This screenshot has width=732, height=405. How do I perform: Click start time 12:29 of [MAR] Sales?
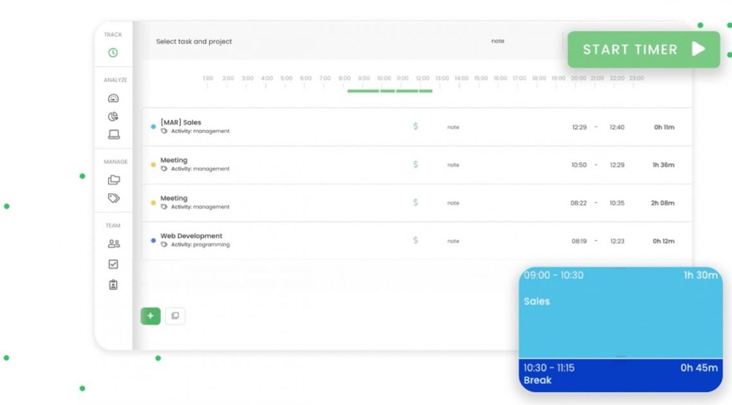point(579,127)
